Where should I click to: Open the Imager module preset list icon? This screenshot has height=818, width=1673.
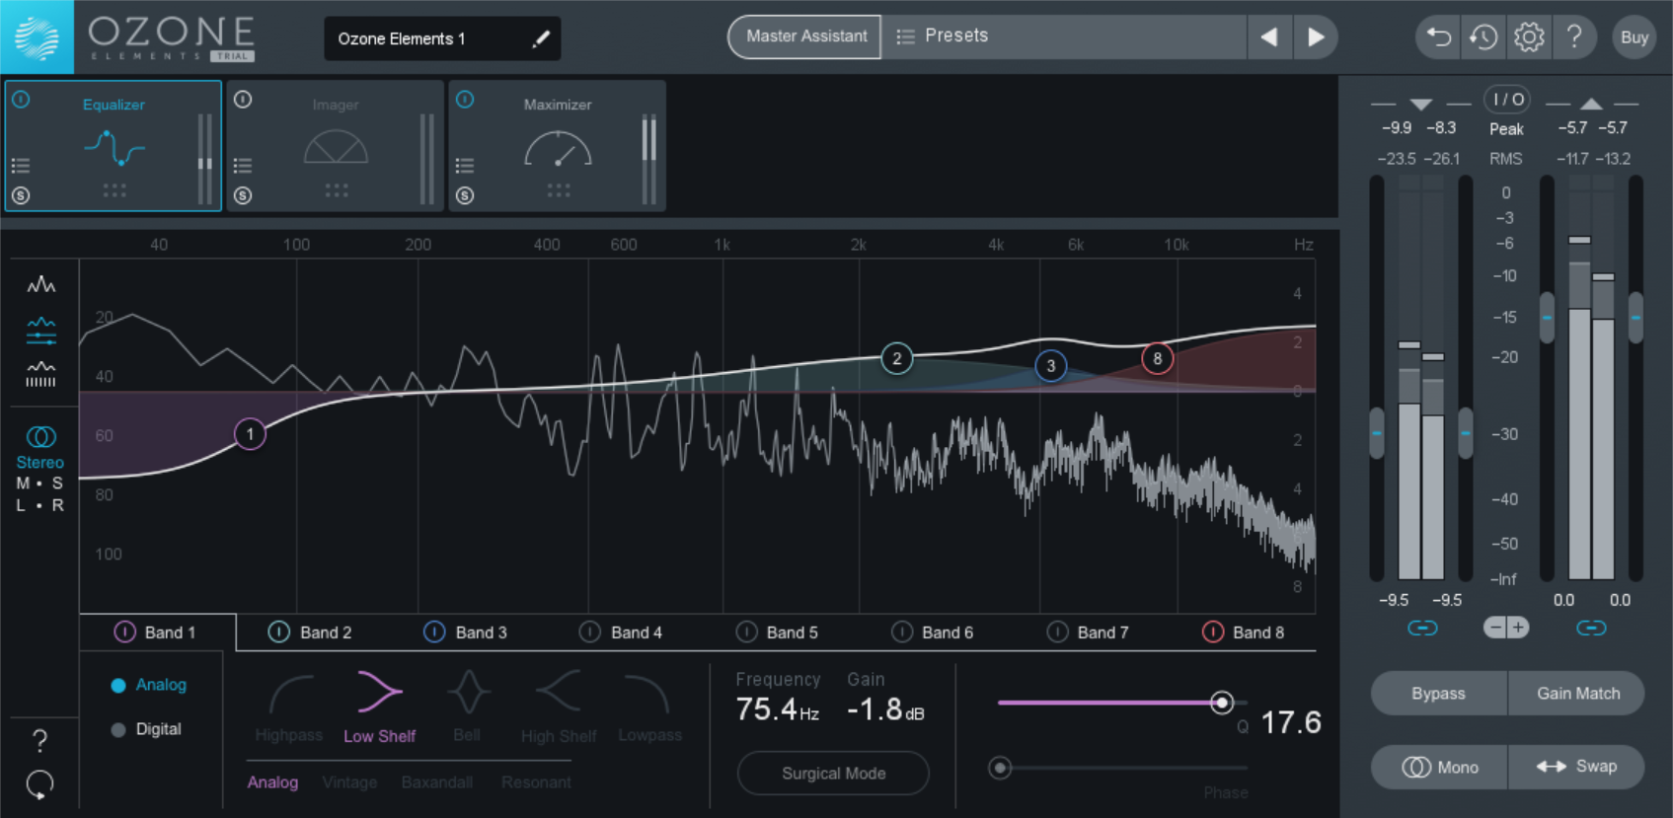click(243, 166)
